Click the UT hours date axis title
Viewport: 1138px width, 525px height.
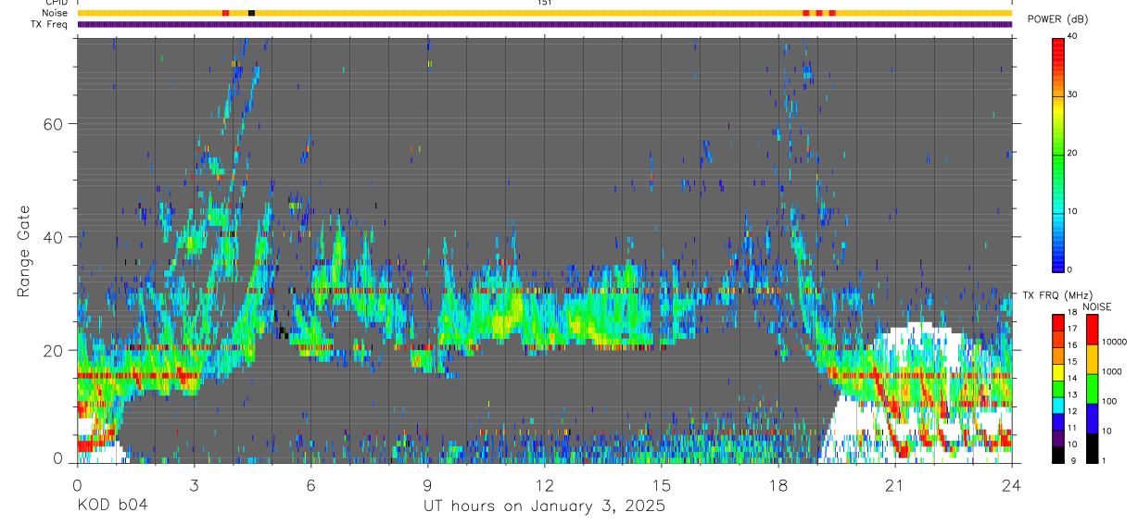pos(544,506)
